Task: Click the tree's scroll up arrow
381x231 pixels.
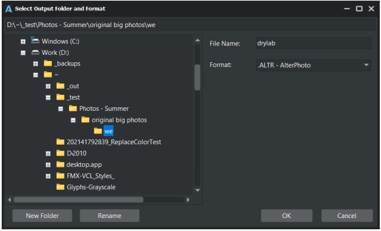Action: click(197, 40)
